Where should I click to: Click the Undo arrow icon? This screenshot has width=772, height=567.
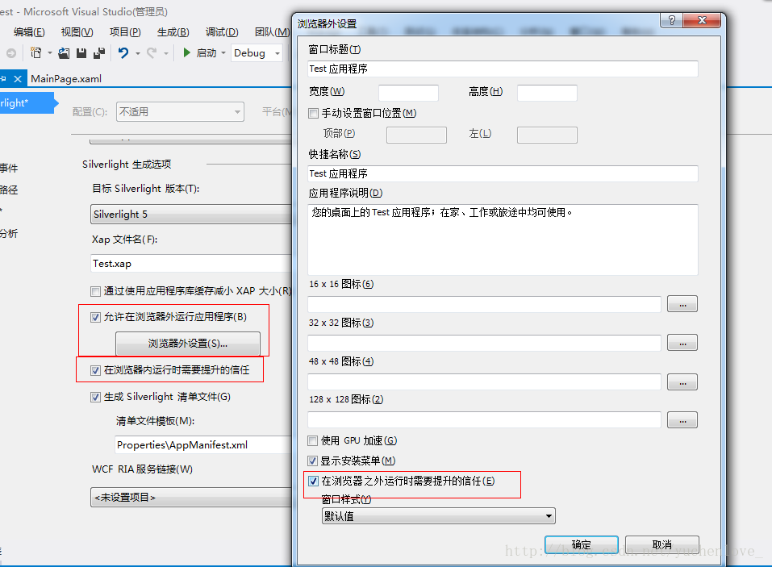[x=123, y=52]
